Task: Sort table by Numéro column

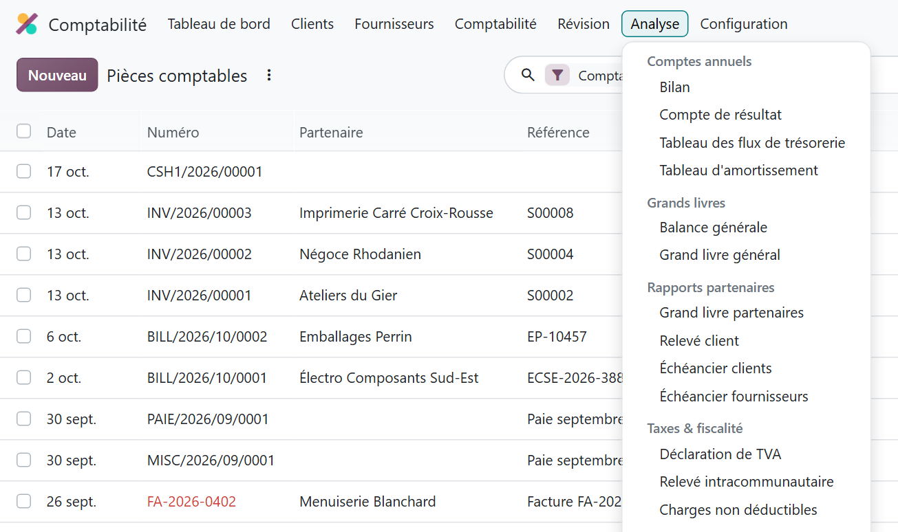Action: click(173, 133)
